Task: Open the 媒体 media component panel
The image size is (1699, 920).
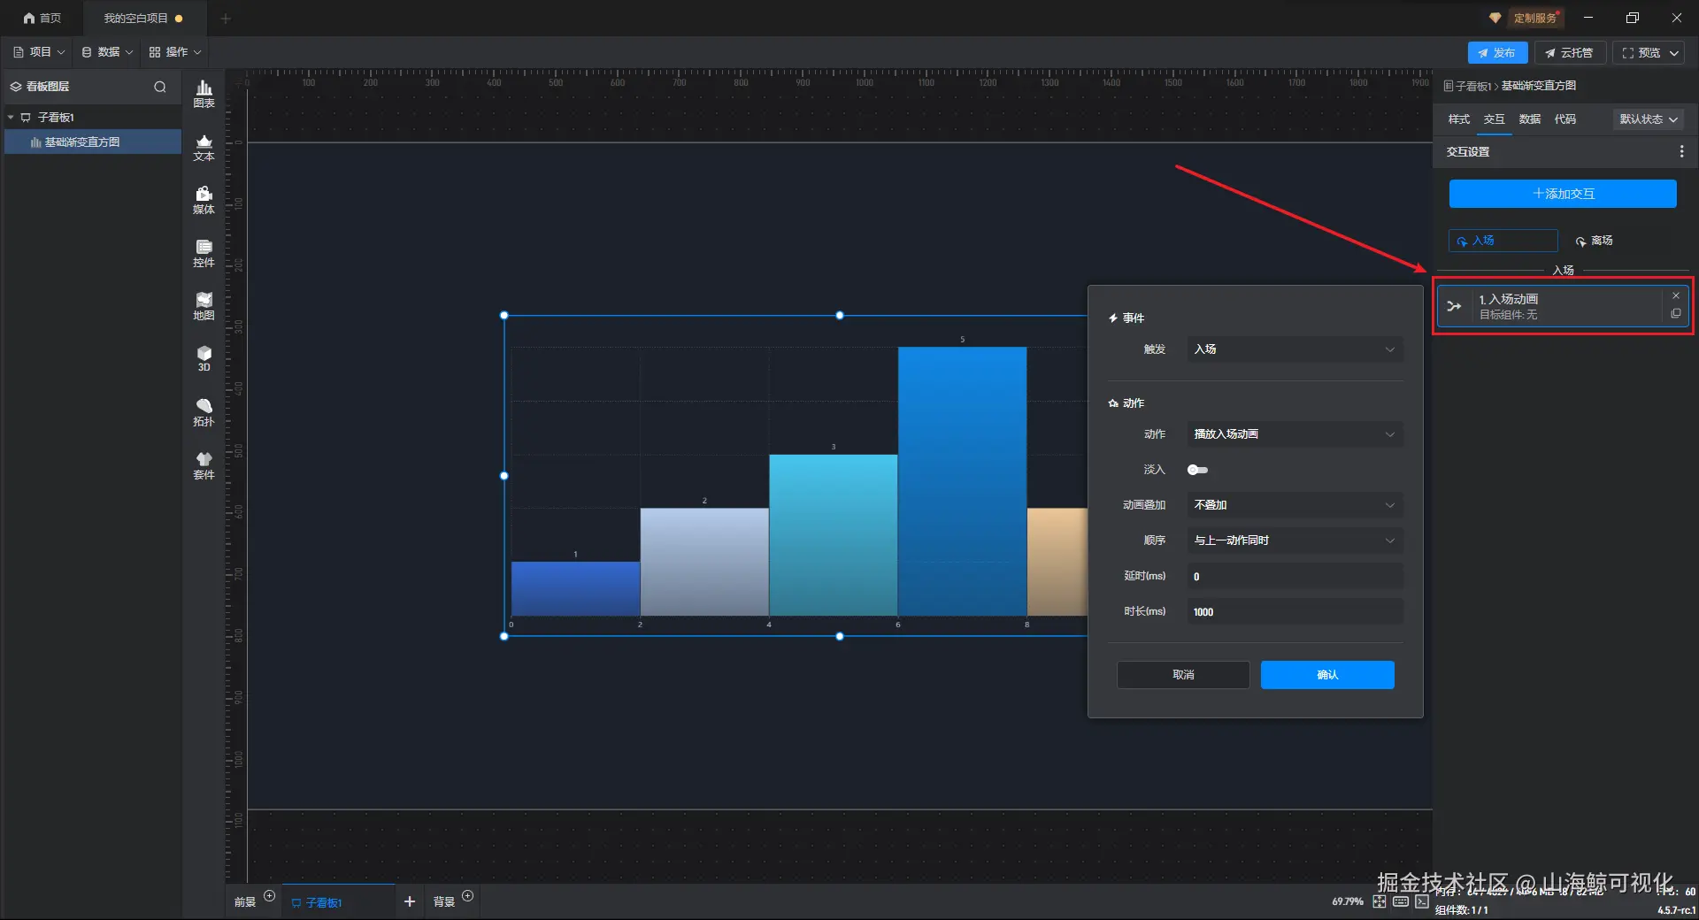Action: coord(204,200)
